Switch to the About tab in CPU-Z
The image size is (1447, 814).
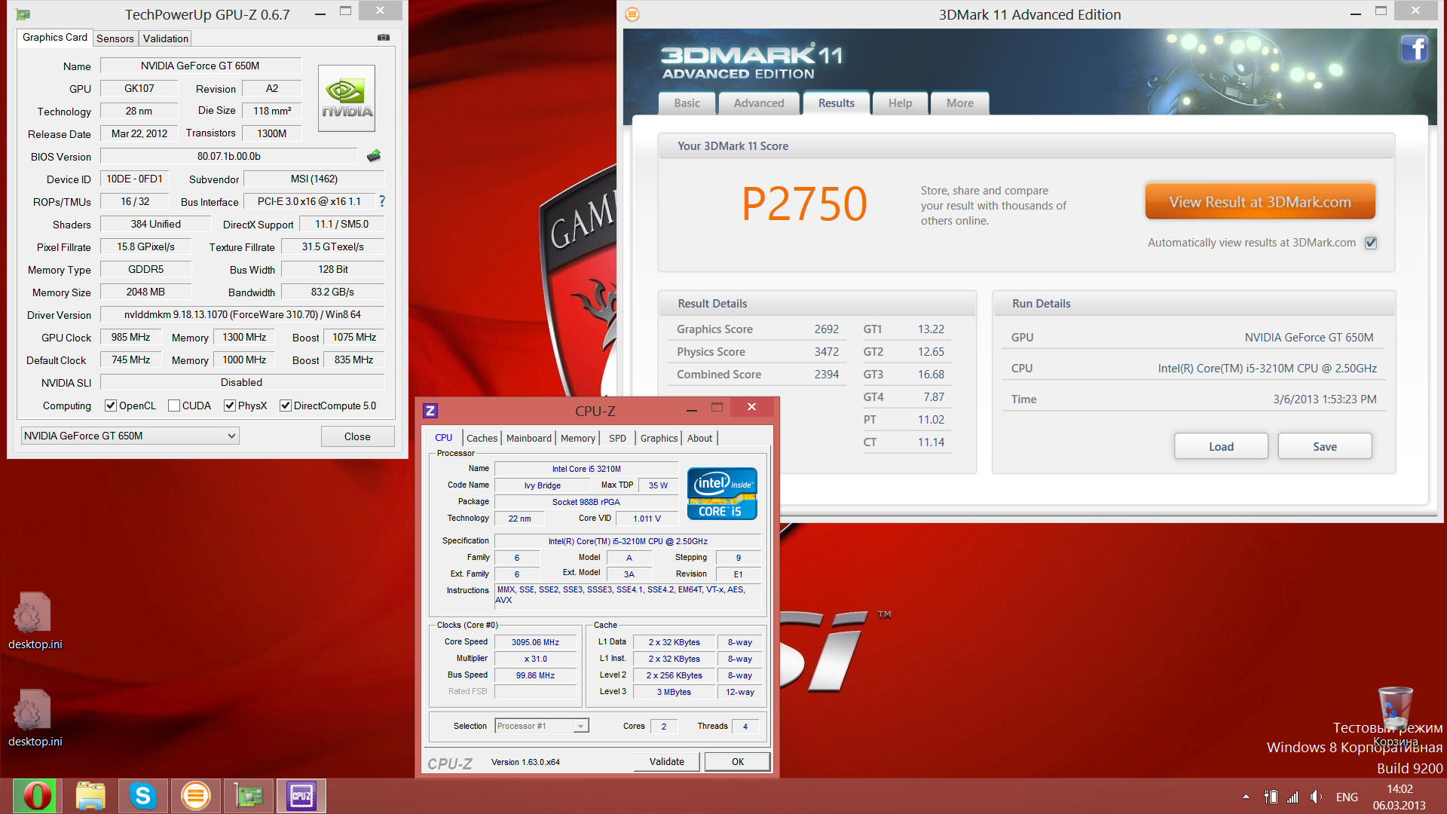[x=699, y=438]
